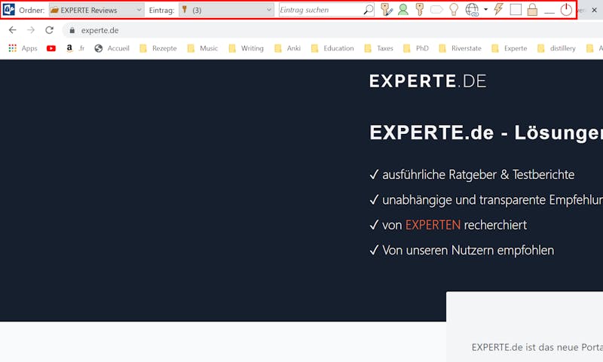Viewport: 603px width, 362px height.
Task: Open the Writing bookmark folder
Action: tap(246, 48)
